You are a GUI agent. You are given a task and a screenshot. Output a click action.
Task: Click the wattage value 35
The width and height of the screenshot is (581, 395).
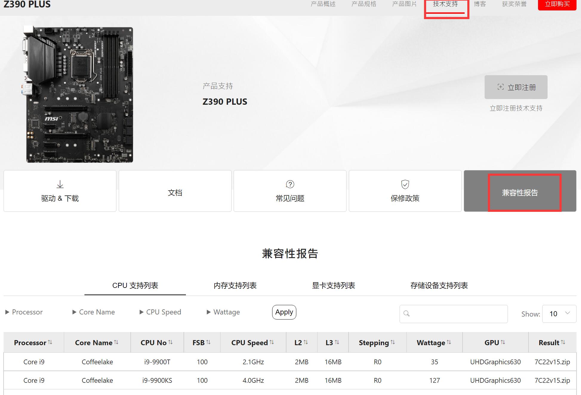434,362
